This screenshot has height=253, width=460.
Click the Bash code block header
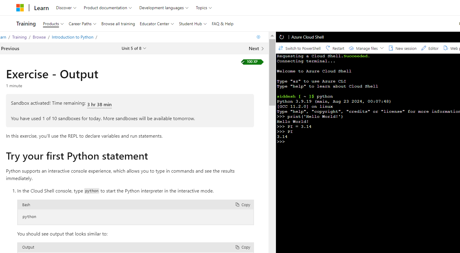pos(135,205)
